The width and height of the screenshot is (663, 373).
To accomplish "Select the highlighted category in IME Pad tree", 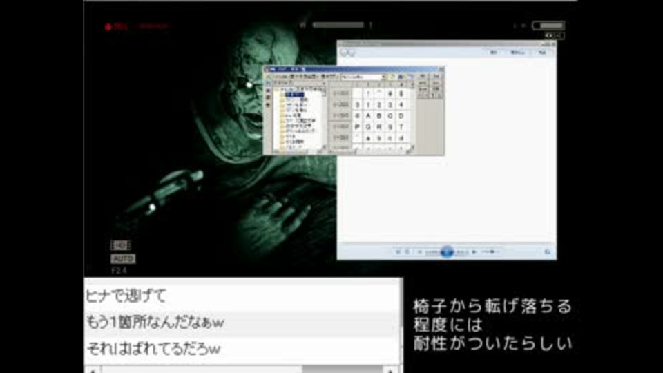I will click(x=294, y=95).
